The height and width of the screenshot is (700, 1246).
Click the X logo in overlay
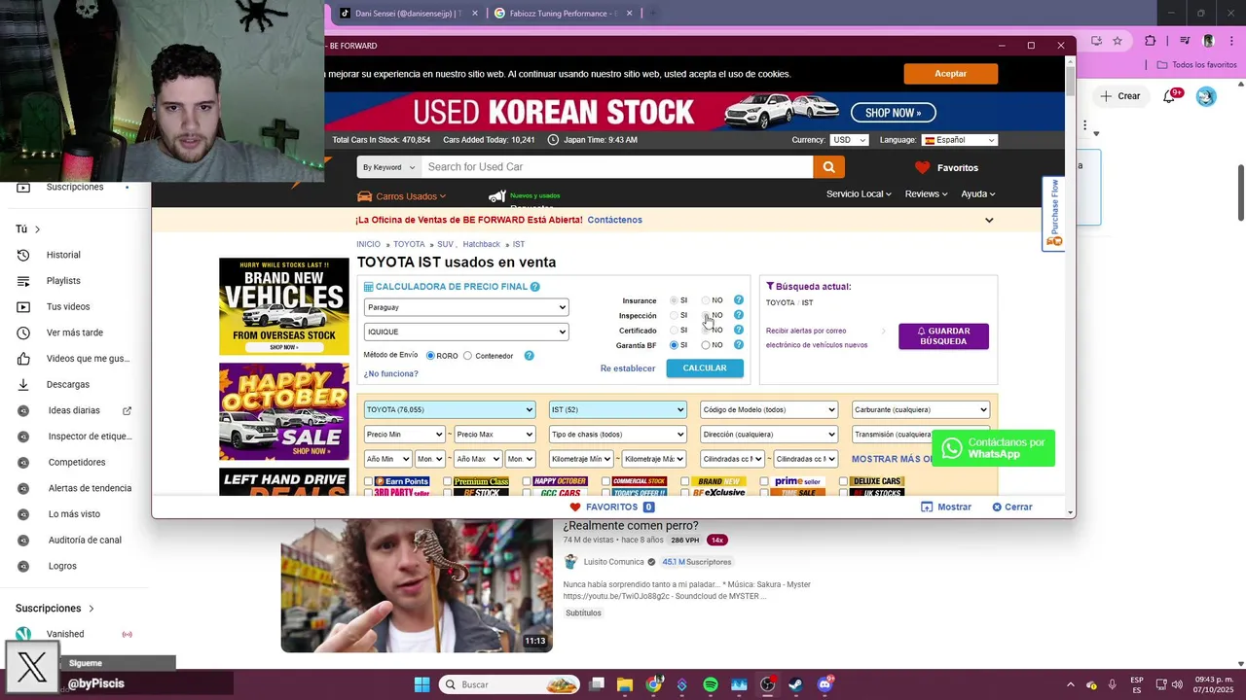click(32, 669)
